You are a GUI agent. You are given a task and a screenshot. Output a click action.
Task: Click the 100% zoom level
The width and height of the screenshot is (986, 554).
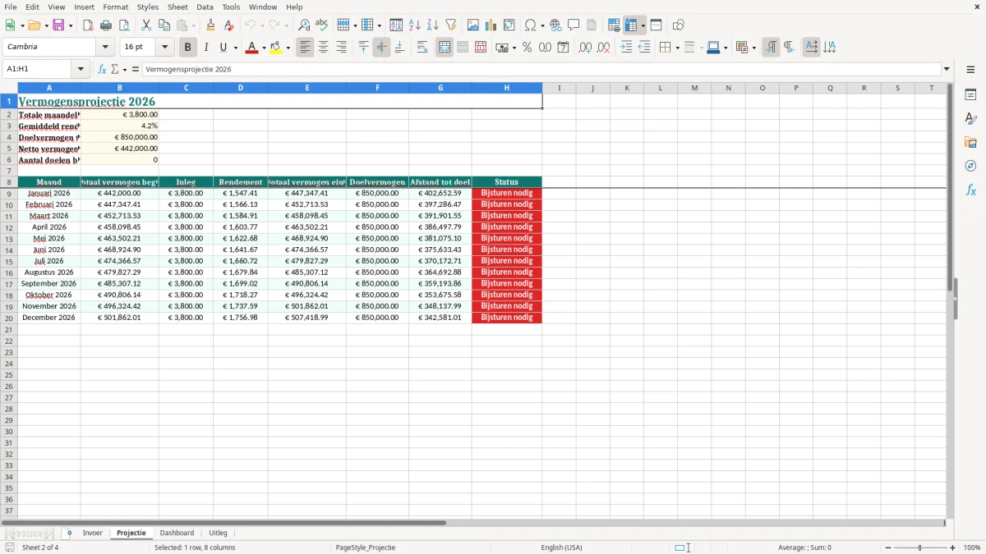tap(972, 547)
